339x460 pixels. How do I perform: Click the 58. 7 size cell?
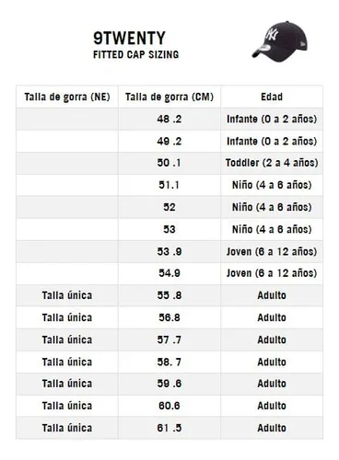[169, 362]
